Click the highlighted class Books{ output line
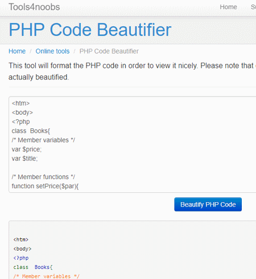This screenshot has height=279, width=256. [33, 267]
